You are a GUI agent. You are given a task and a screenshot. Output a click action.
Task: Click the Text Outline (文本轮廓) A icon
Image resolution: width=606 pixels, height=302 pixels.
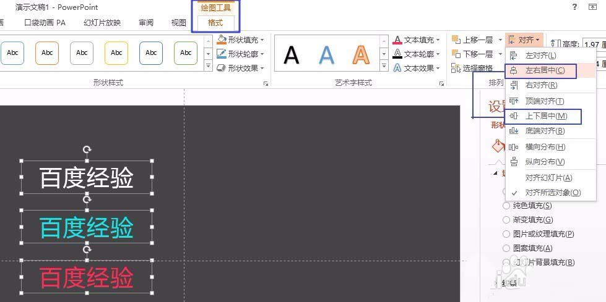point(397,54)
